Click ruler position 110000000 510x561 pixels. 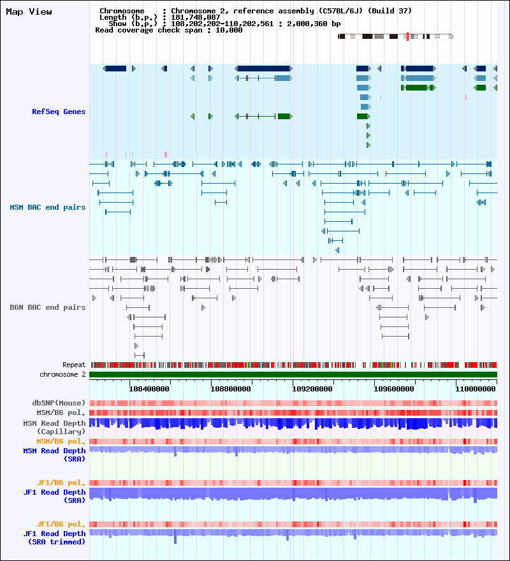[x=476, y=389]
